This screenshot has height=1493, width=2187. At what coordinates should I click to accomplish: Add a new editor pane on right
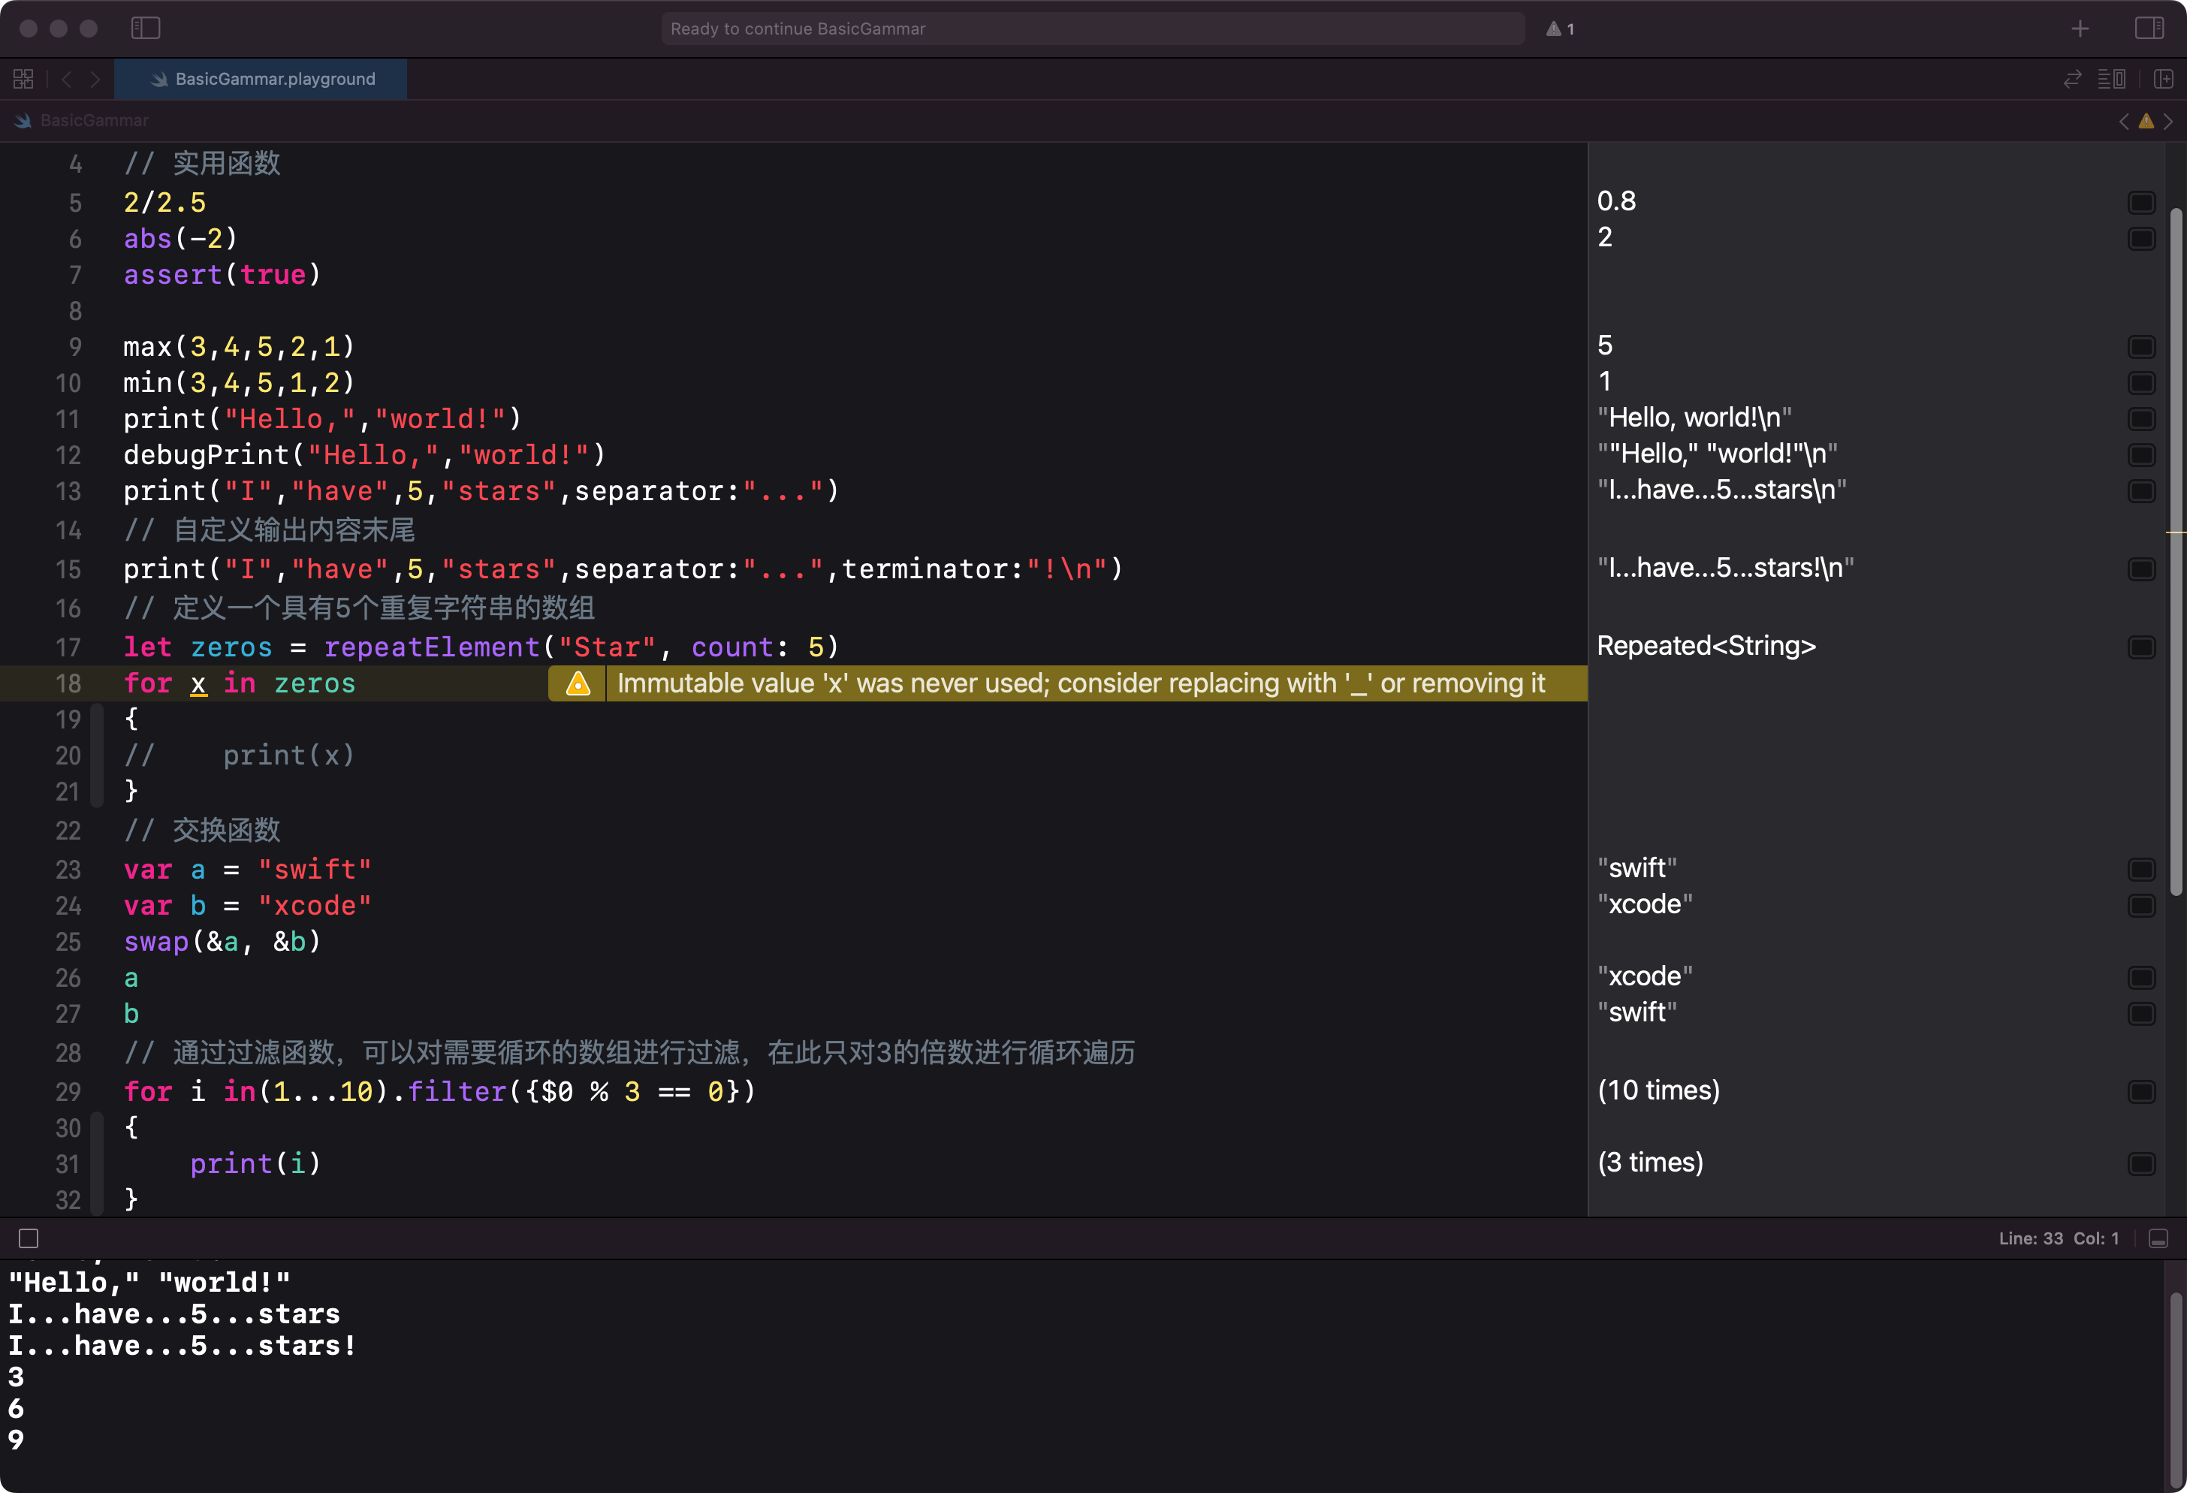click(x=2164, y=79)
